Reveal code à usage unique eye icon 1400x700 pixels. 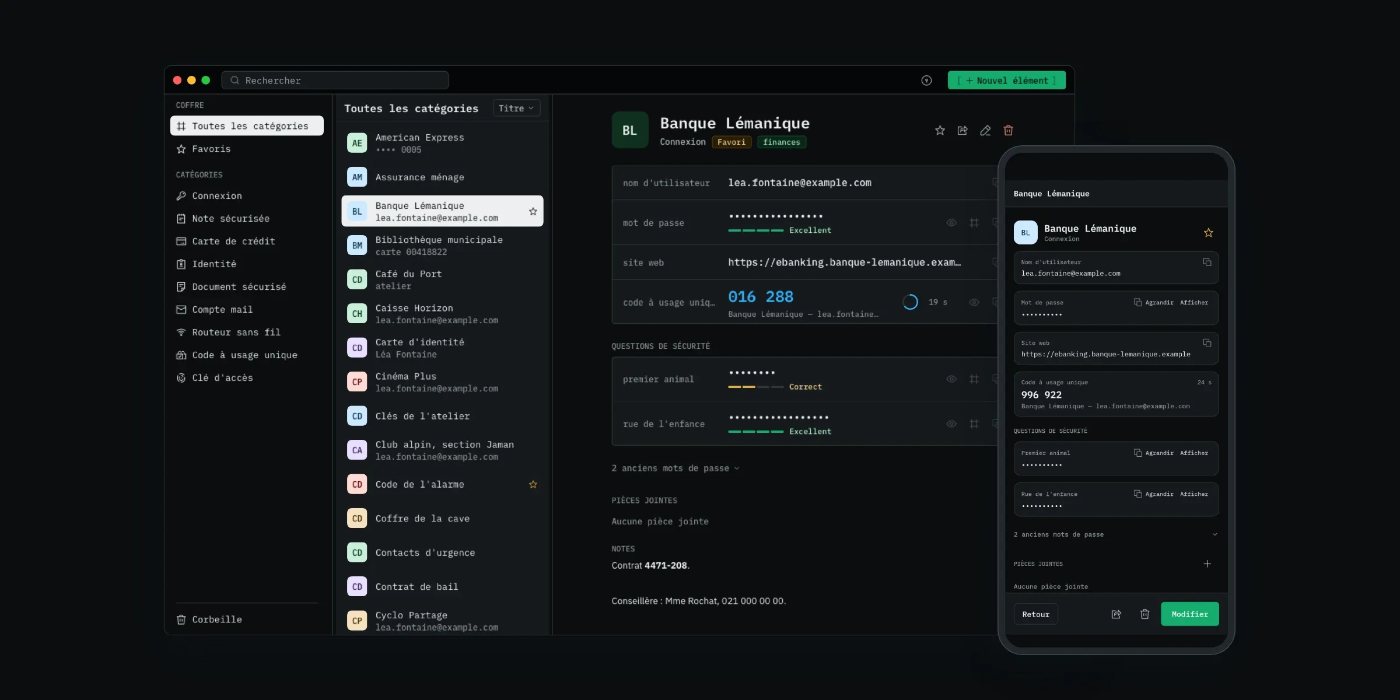pyautogui.click(x=974, y=302)
